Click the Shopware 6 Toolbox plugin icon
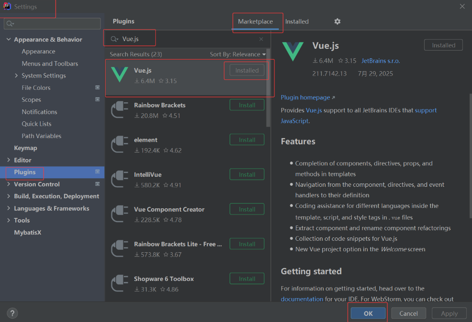 (120, 283)
